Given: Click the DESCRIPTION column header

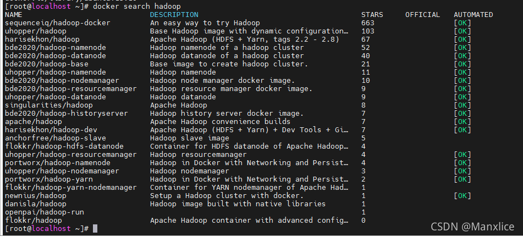Looking at the screenshot, I should 174,15.
